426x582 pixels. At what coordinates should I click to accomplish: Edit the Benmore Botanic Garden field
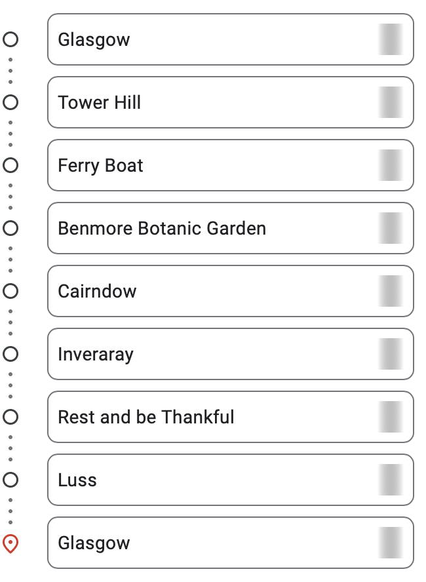point(231,228)
